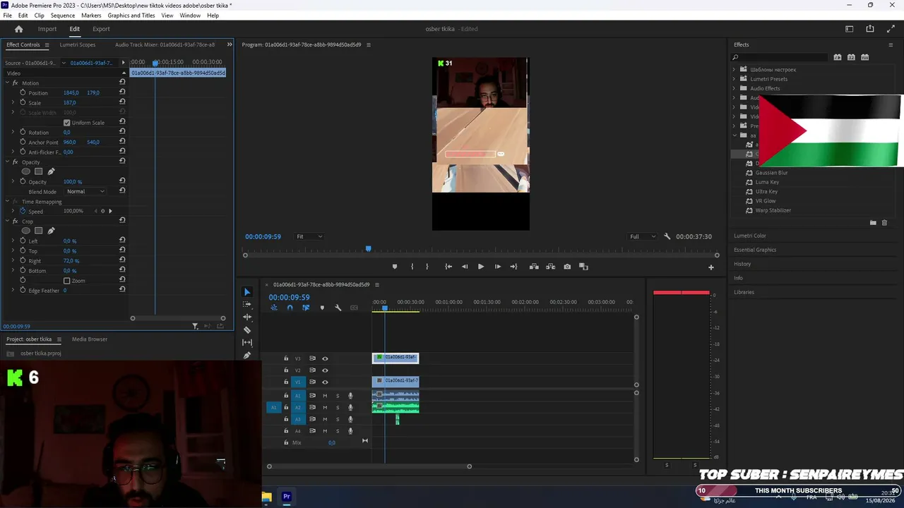
Task: Open Program monitor settings wrench
Action: 667,236
